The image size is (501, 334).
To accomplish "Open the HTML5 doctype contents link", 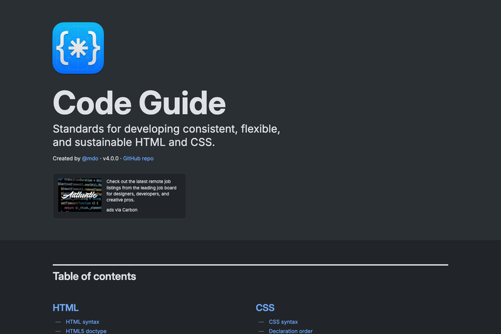I will [86, 331].
